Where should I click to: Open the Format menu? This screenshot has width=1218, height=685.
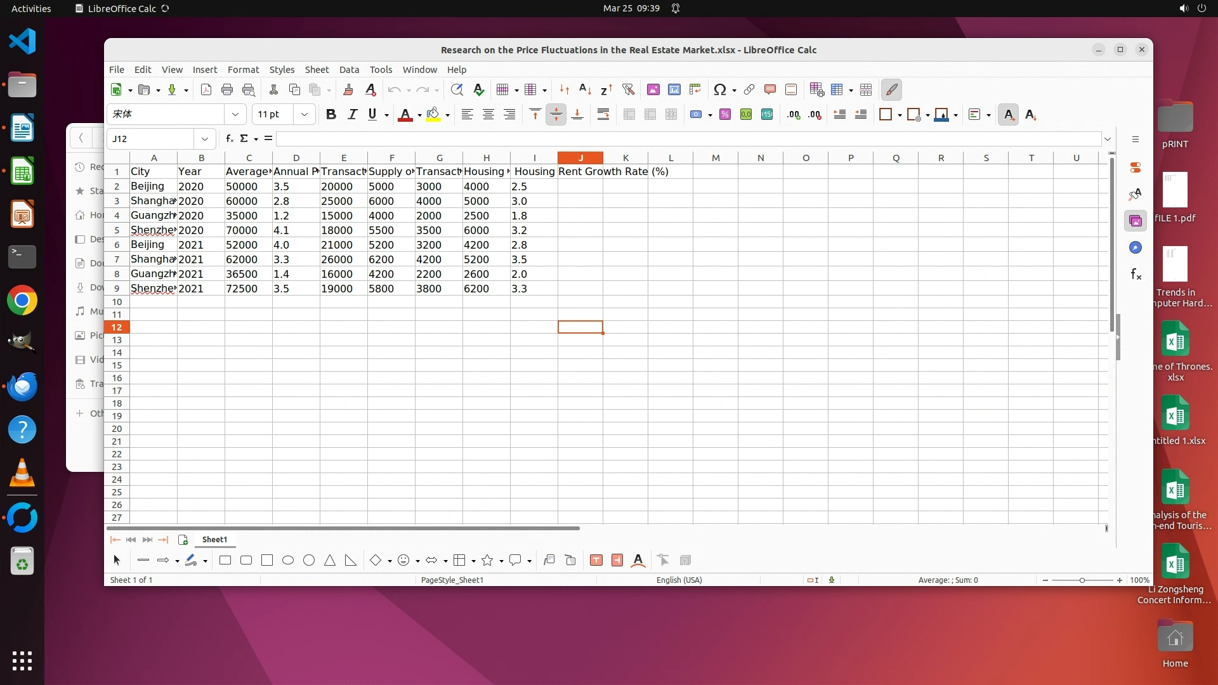pyautogui.click(x=243, y=70)
